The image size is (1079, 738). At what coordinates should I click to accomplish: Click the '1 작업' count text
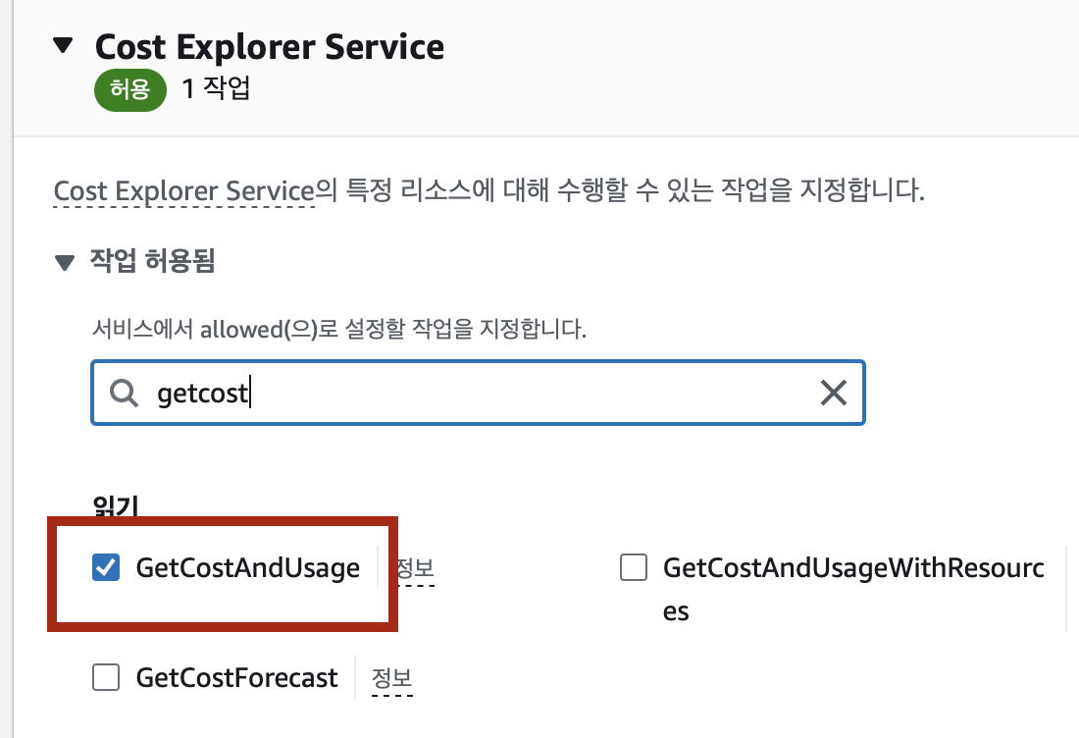(216, 88)
